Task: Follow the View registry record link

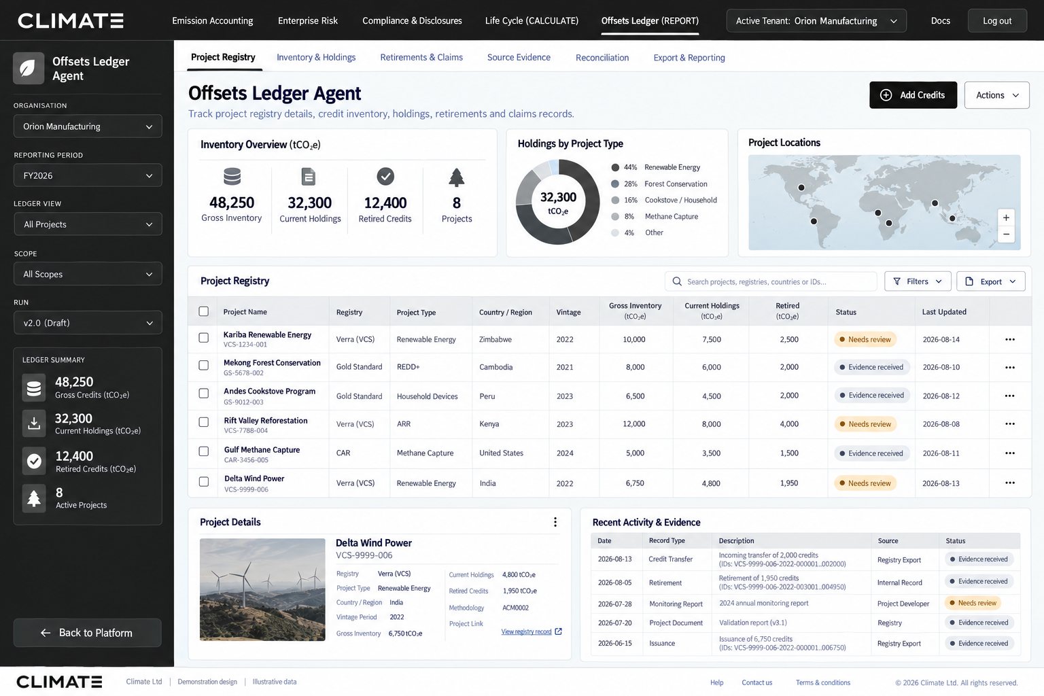Action: tap(531, 631)
